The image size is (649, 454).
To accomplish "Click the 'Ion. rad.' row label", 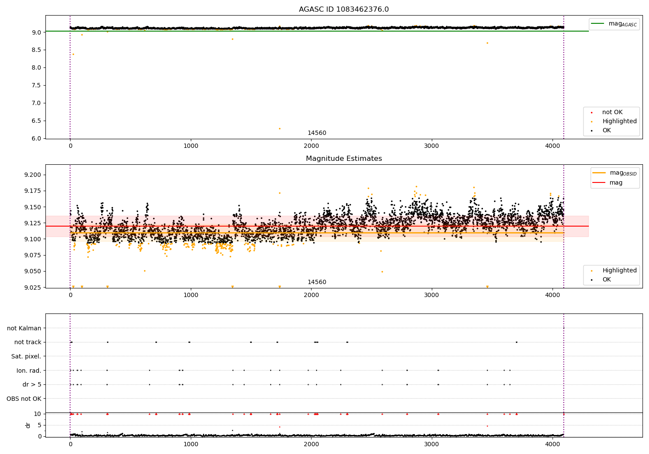I will [29, 371].
